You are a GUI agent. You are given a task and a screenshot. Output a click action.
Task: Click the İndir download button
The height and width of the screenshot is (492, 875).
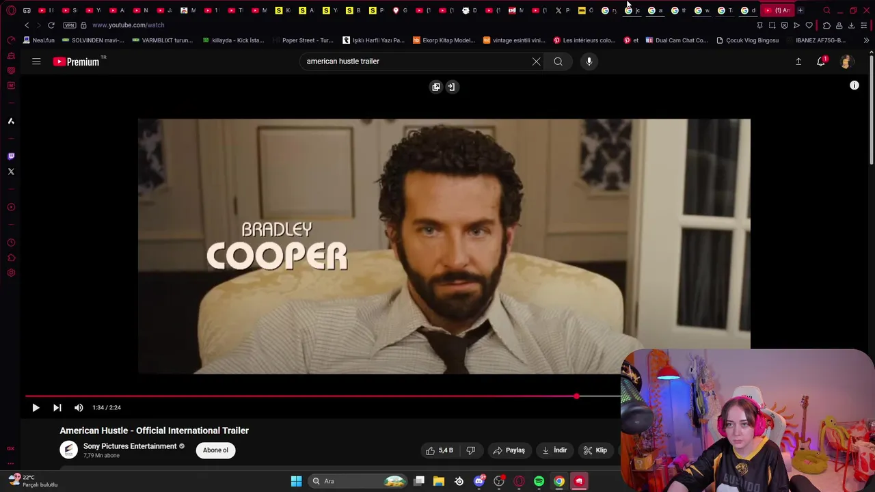554,450
